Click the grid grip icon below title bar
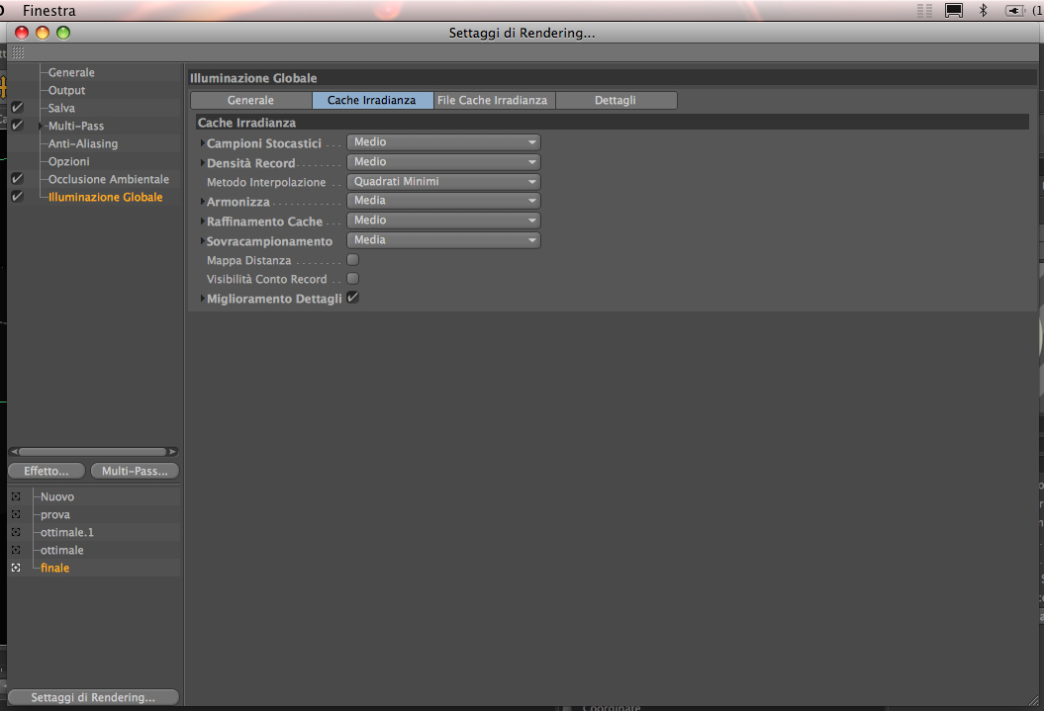The image size is (1044, 711). (18, 52)
